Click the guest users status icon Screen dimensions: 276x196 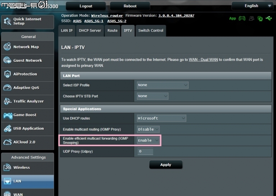point(251,18)
